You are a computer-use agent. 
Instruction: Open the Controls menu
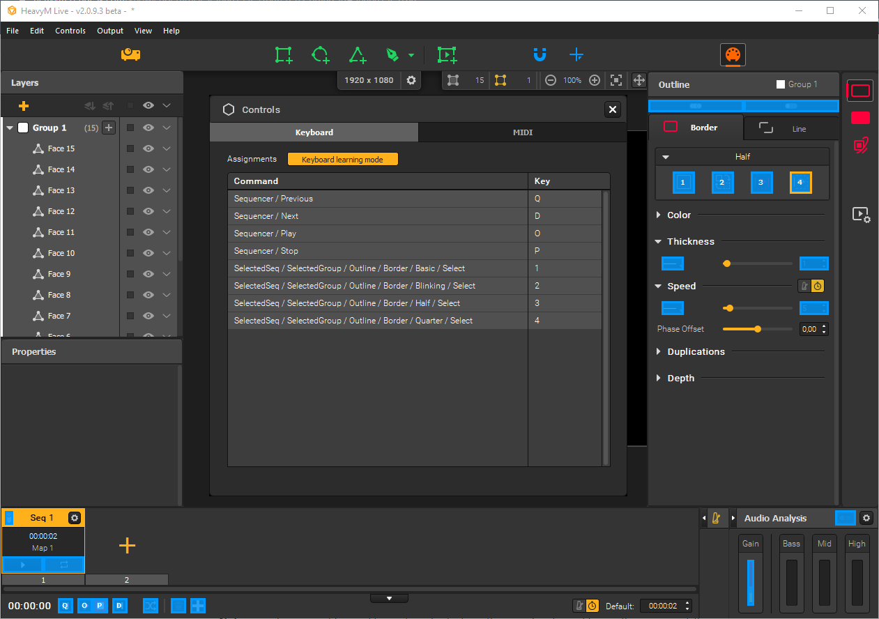click(x=70, y=31)
